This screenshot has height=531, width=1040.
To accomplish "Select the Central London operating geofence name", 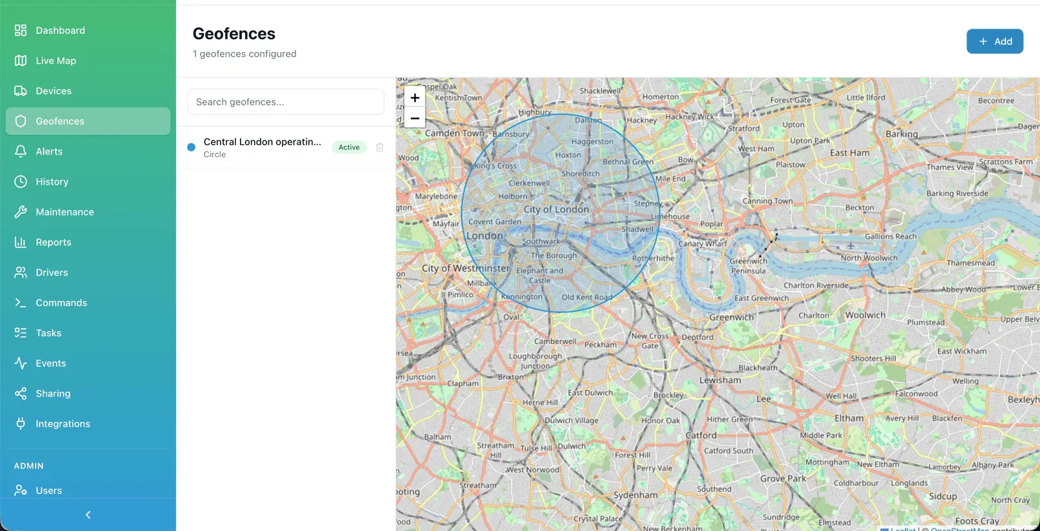I will (263, 142).
